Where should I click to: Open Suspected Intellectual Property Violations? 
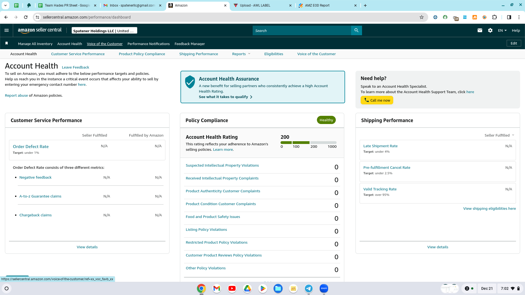tap(222, 166)
